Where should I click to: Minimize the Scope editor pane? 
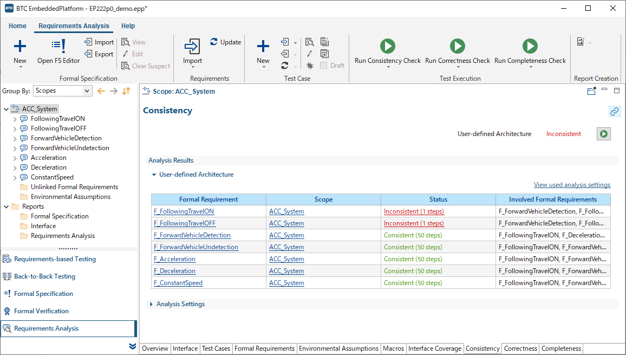604,89
